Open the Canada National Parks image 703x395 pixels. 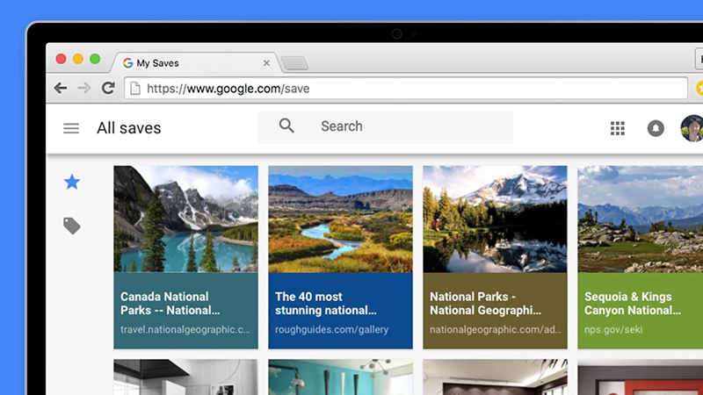[x=185, y=219]
